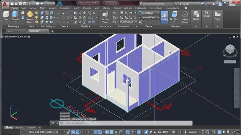Open the Solid ribbon tab

[23, 8]
